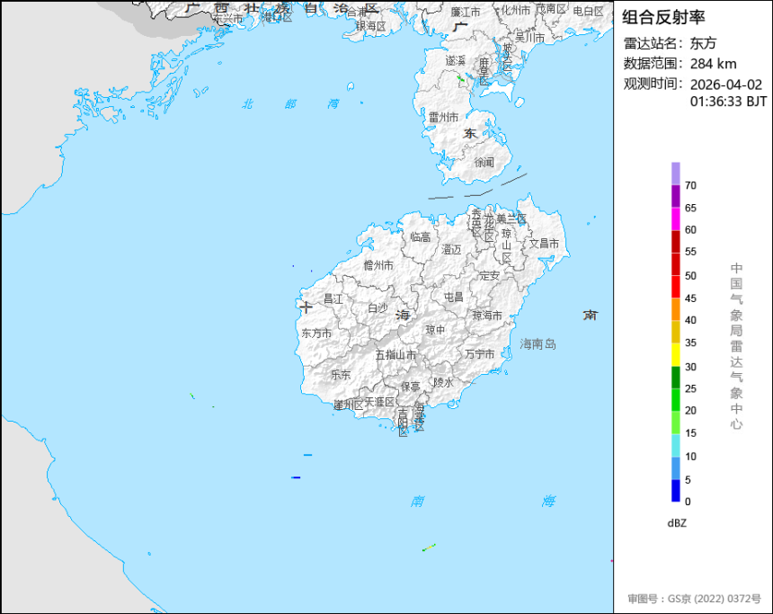
Task: Click the 廉江市 label at the top
Action: tap(466, 13)
